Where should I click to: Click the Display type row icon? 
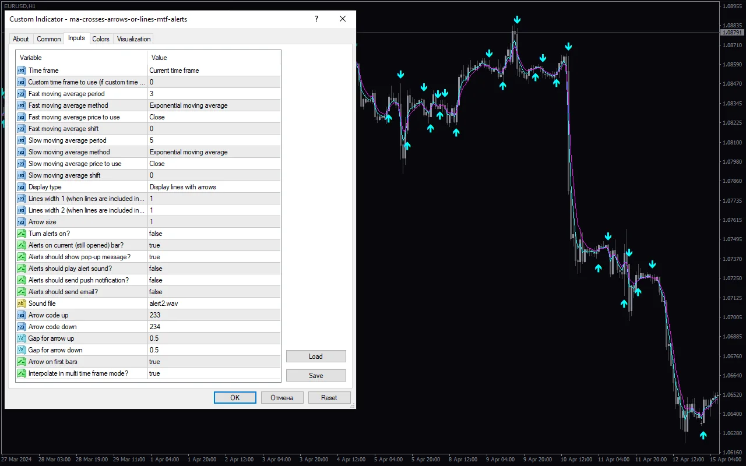click(22, 187)
